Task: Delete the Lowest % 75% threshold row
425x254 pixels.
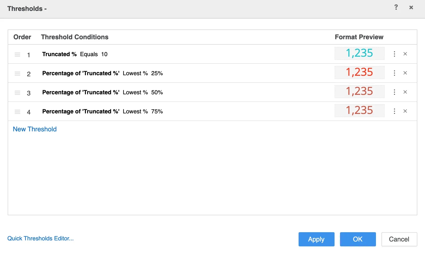Action: pos(405,111)
